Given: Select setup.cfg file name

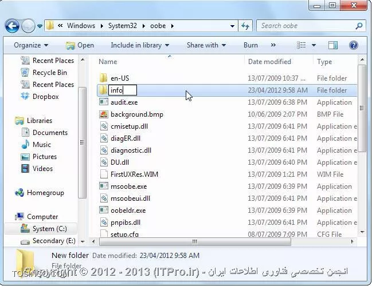Looking at the screenshot, I should (124, 235).
